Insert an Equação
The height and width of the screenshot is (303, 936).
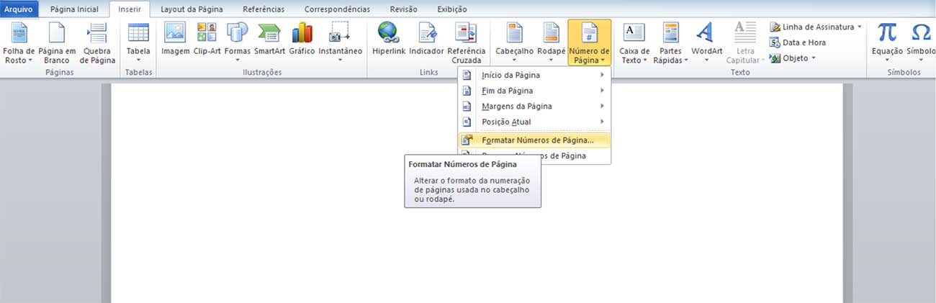[886, 42]
